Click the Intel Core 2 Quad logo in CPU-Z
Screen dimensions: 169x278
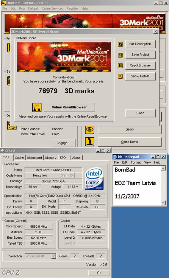coord(94,179)
